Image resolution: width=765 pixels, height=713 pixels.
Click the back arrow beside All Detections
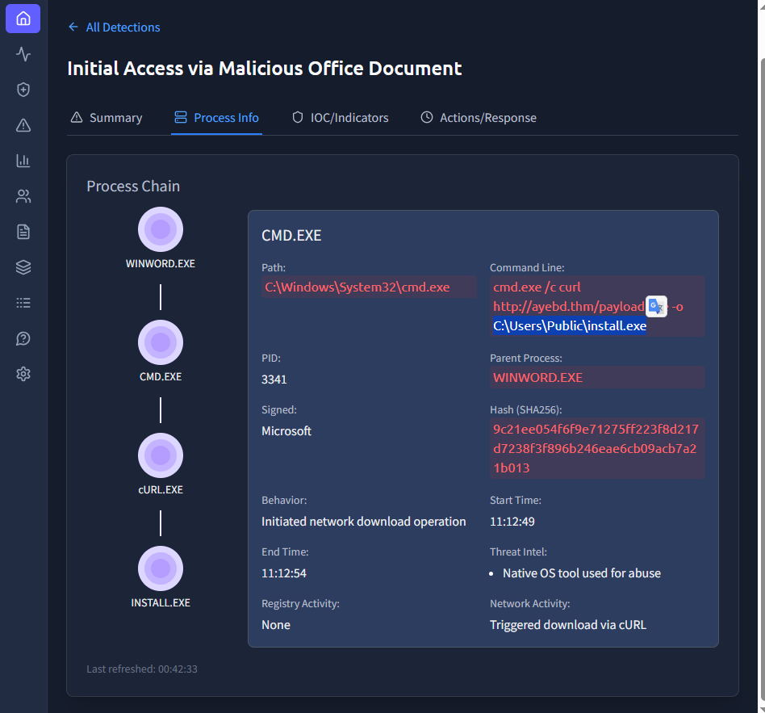pos(73,27)
